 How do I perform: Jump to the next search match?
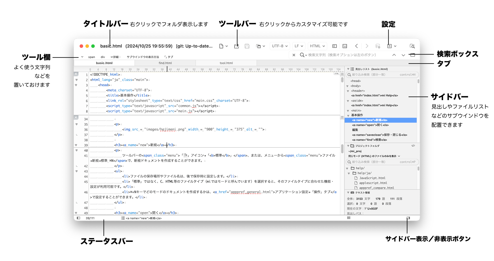tap(403, 55)
